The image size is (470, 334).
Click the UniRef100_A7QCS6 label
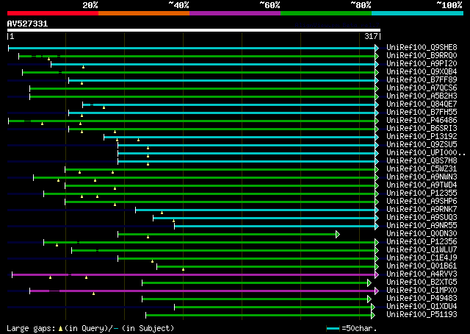coord(422,88)
